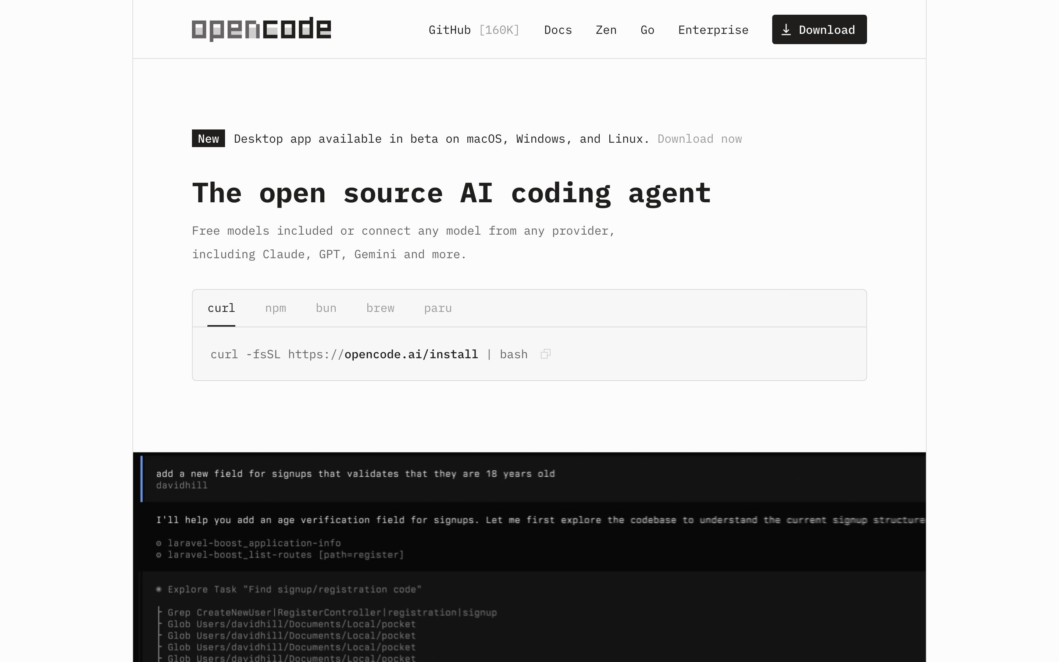Follow the 'Download now' link
The height and width of the screenshot is (662, 1059).
click(700, 139)
